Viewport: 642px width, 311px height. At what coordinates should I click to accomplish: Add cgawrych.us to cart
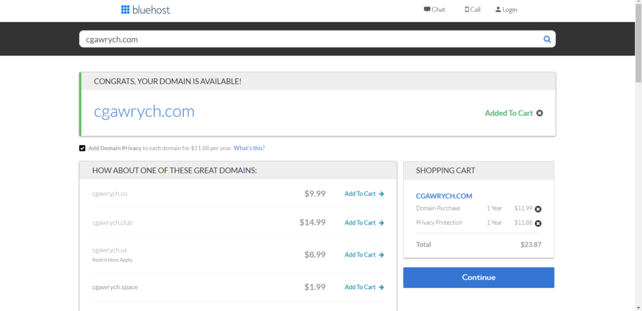364,255
